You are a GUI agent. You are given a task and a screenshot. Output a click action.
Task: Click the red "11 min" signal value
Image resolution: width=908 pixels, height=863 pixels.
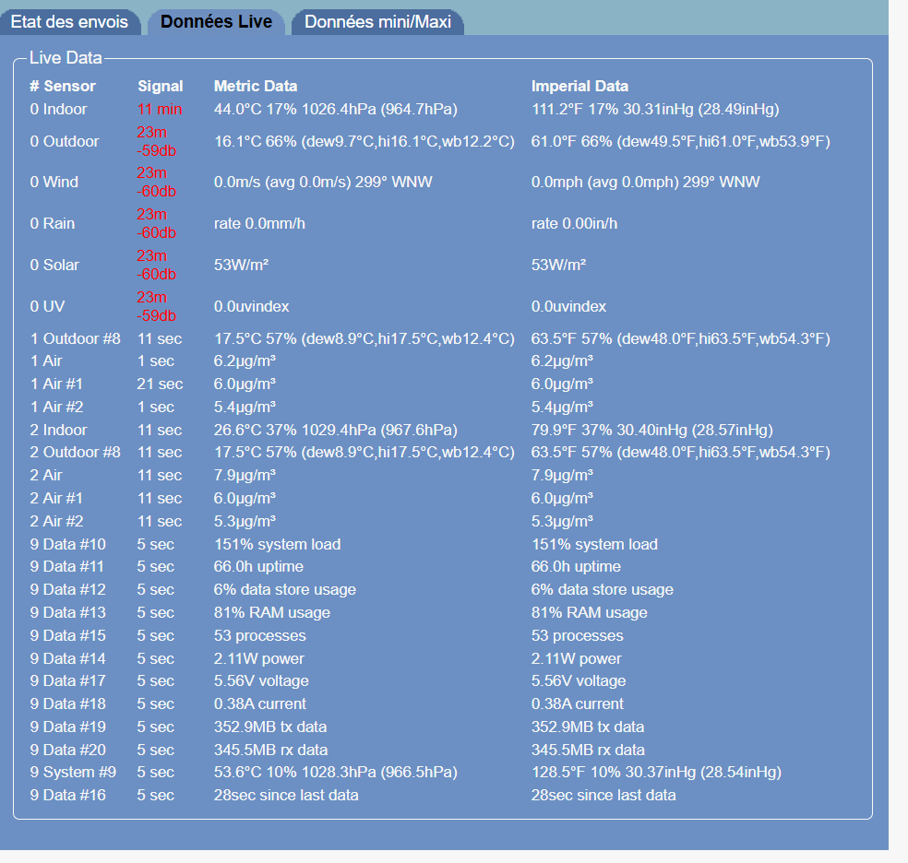(x=160, y=110)
